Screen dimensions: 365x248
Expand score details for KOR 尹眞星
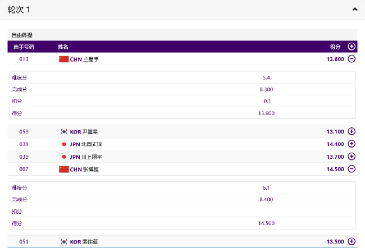352,131
